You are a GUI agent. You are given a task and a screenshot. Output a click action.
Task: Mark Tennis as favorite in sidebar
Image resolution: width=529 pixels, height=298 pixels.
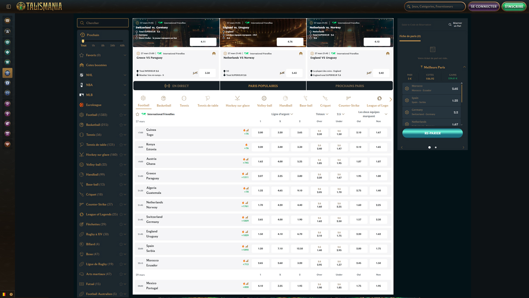coord(121,135)
